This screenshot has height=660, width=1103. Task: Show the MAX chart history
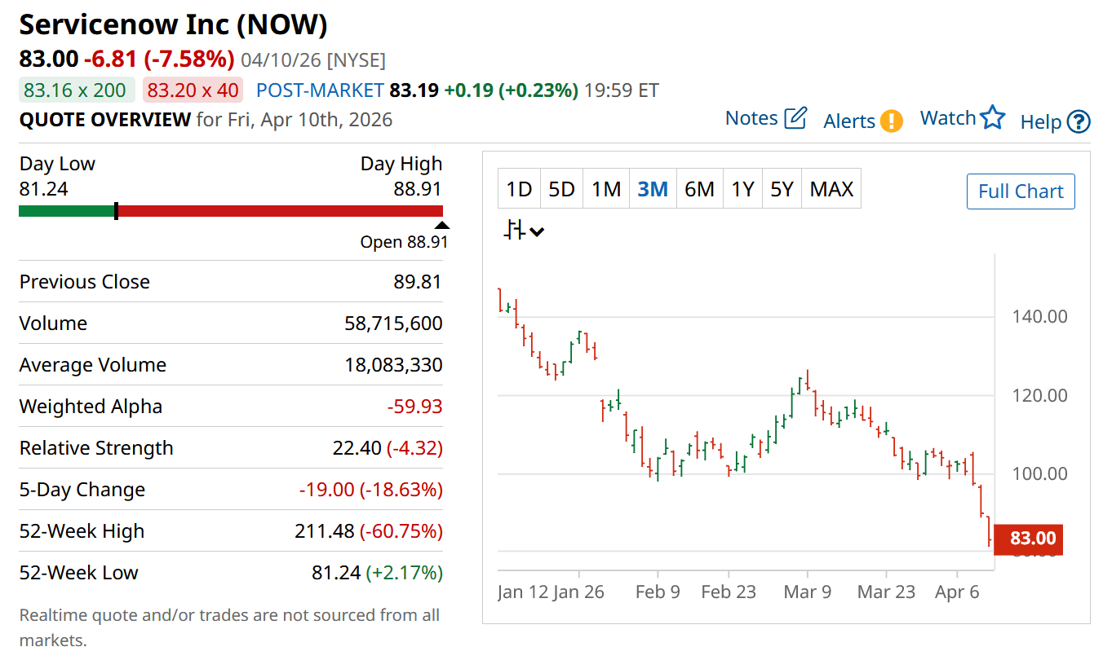coord(831,190)
